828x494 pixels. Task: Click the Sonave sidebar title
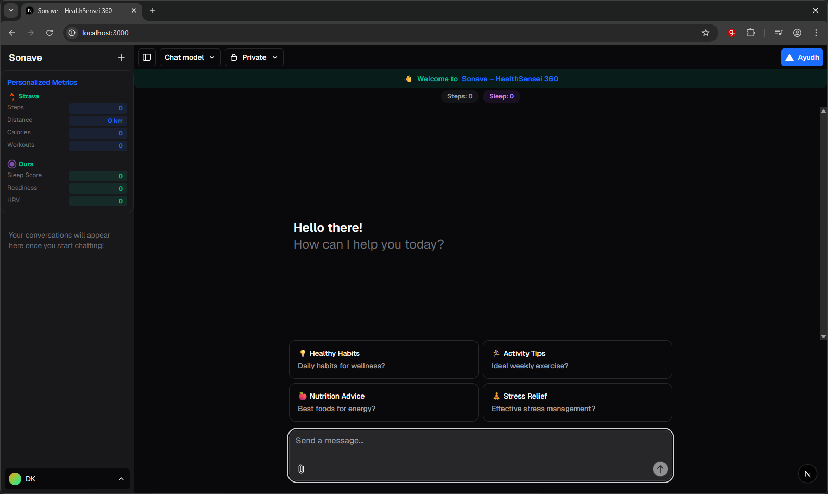pyautogui.click(x=26, y=58)
